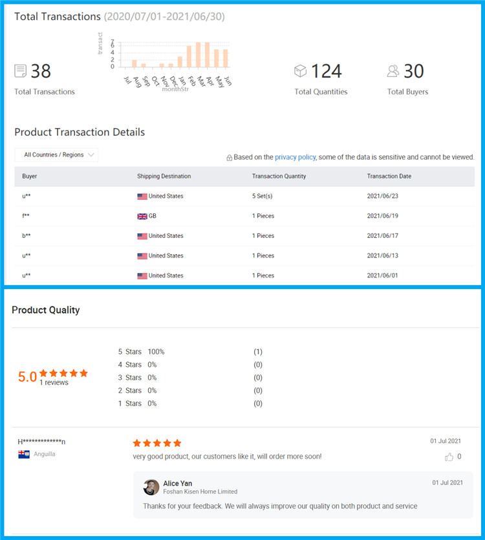This screenshot has width=485, height=540.
Task: Click the Foshan Kisen Home Limited company name
Action: (200, 491)
